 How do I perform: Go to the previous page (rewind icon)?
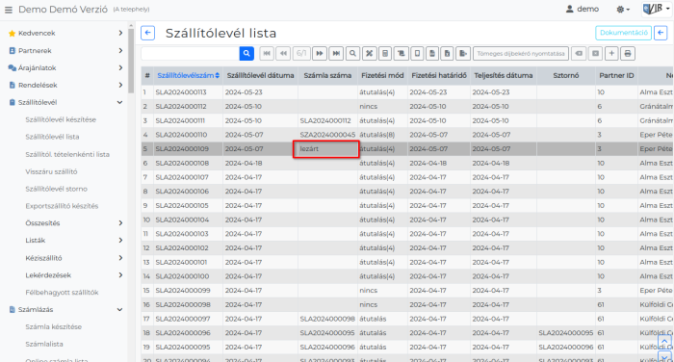[284, 53]
